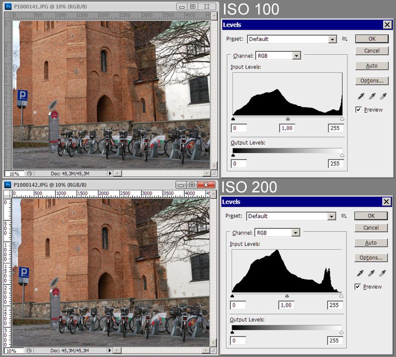The width and height of the screenshot is (396, 357).
Task: Click input highlight 255 field in ISO 100 Levels
Action: pos(336,128)
